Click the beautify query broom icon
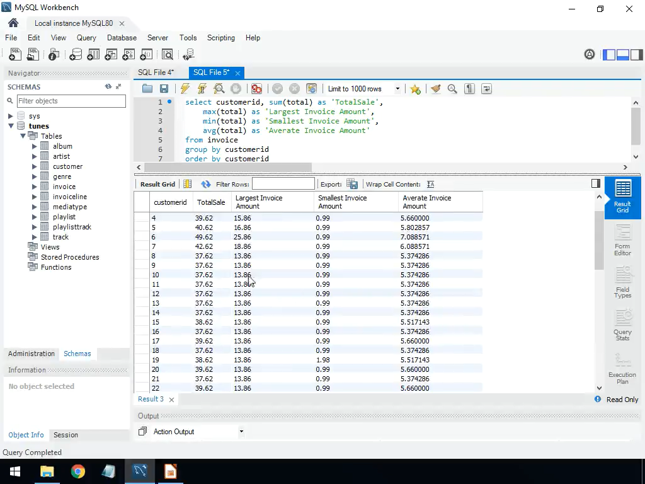 point(435,89)
